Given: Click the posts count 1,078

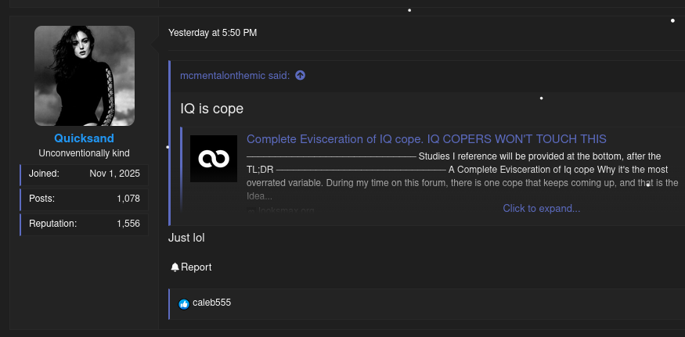Looking at the screenshot, I should (128, 199).
